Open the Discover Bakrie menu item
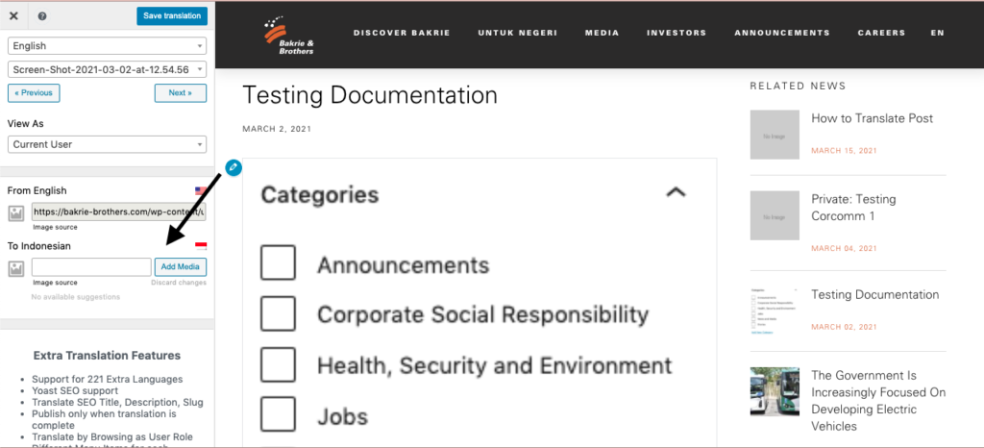The image size is (984, 448). (402, 33)
